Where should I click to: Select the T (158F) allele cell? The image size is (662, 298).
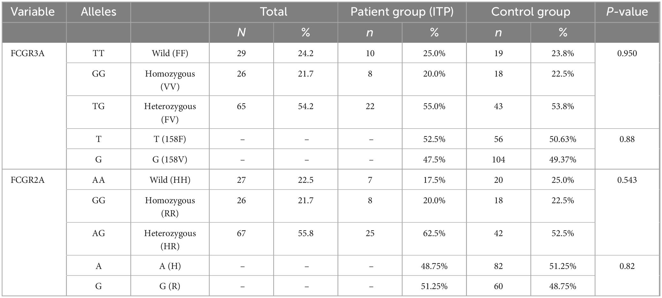pyautogui.click(x=170, y=139)
